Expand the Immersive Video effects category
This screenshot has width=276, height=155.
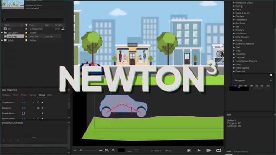pyautogui.click(x=234, y=3)
